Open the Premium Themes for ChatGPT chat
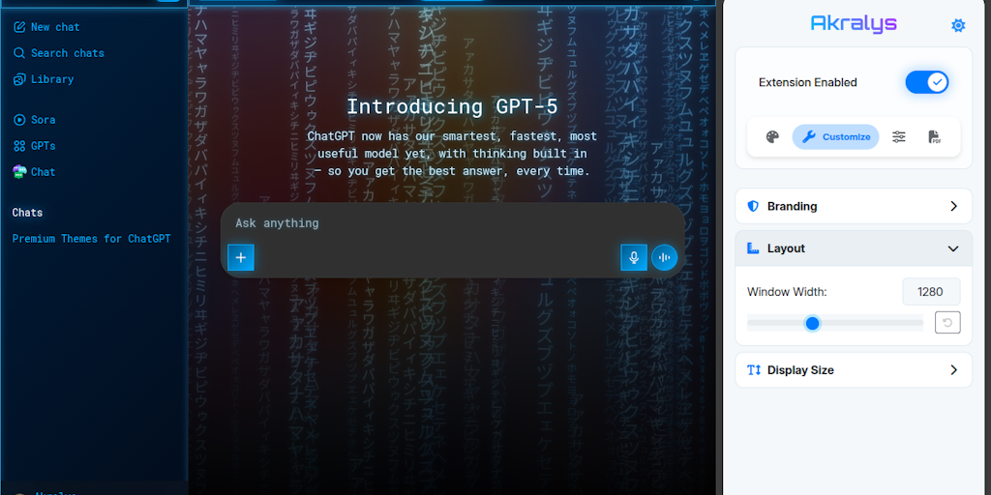The height and width of the screenshot is (495, 991). [91, 239]
